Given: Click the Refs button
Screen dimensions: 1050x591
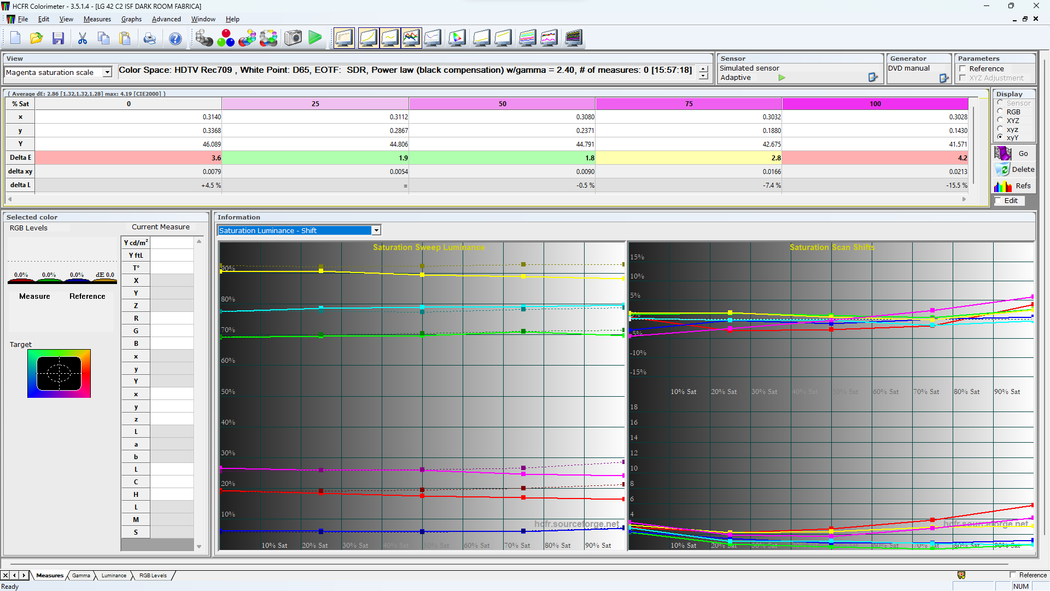Looking at the screenshot, I should [1014, 186].
